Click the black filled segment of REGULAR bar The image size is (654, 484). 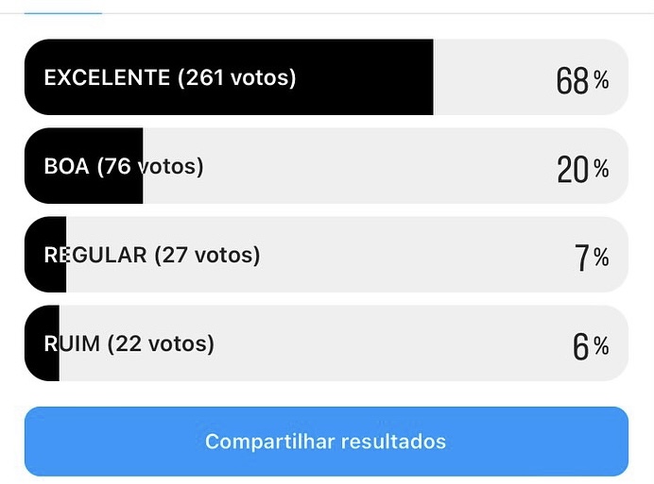(45, 255)
